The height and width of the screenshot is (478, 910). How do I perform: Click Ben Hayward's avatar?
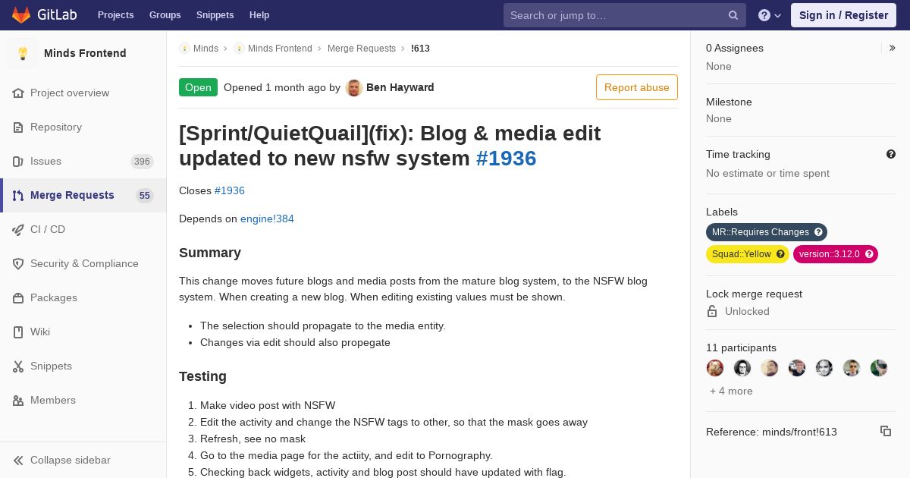click(354, 87)
